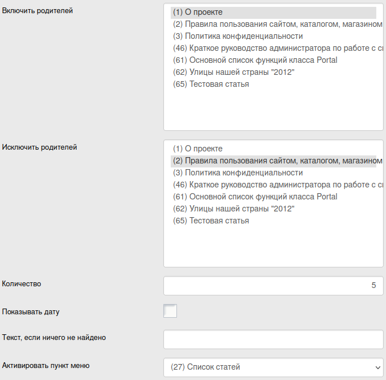Pick "(3) Политика конфиденциальности" in Исключить родителей list

238,173
